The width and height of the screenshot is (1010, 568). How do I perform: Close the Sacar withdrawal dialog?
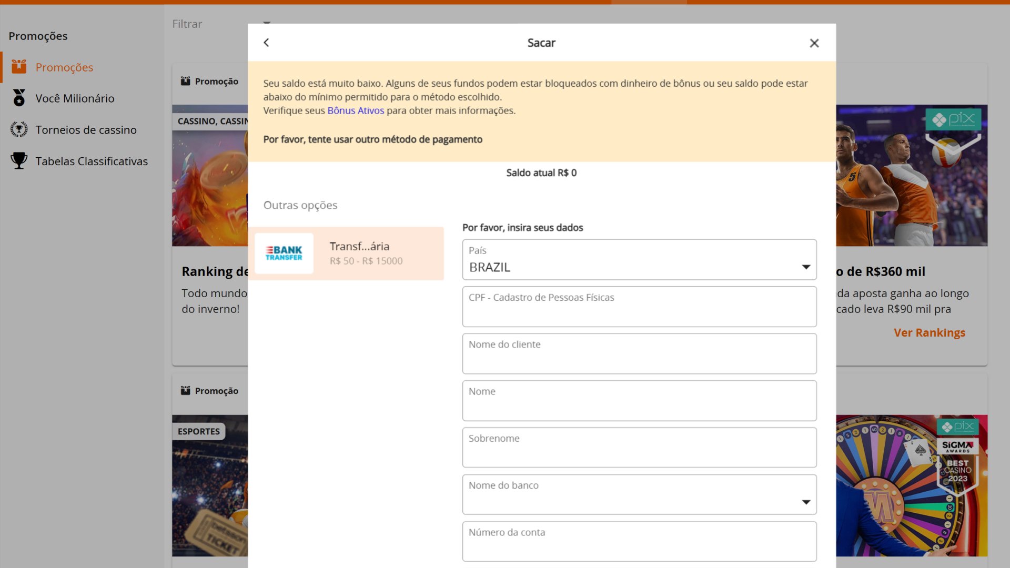click(814, 43)
